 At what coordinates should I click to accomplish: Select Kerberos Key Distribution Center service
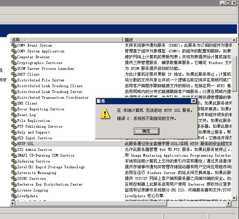50,184
